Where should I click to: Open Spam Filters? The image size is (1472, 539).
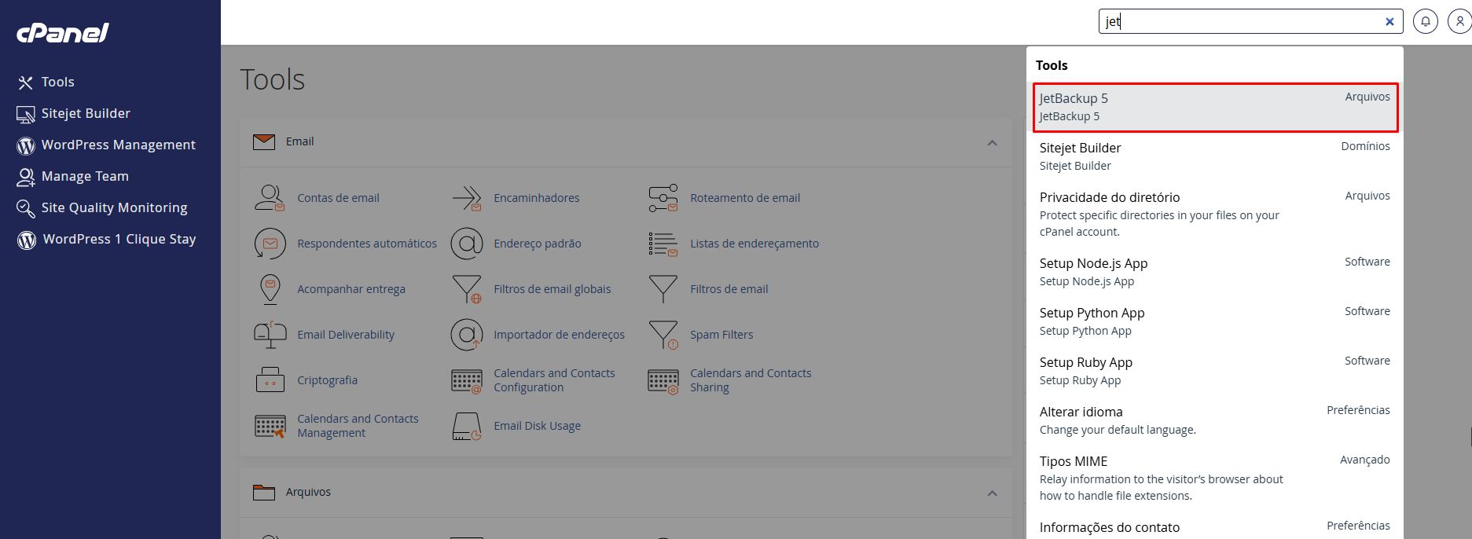(721, 334)
